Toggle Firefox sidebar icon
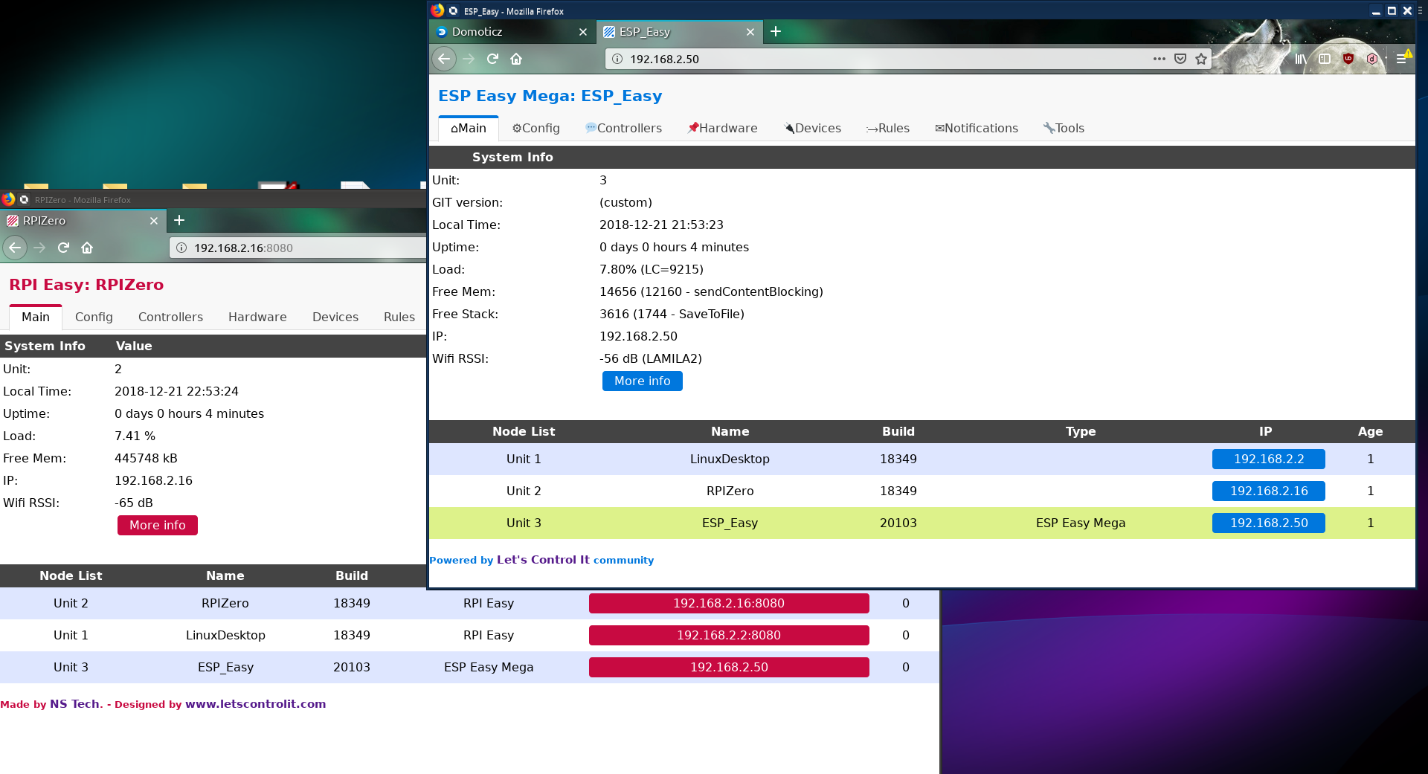 1325,59
